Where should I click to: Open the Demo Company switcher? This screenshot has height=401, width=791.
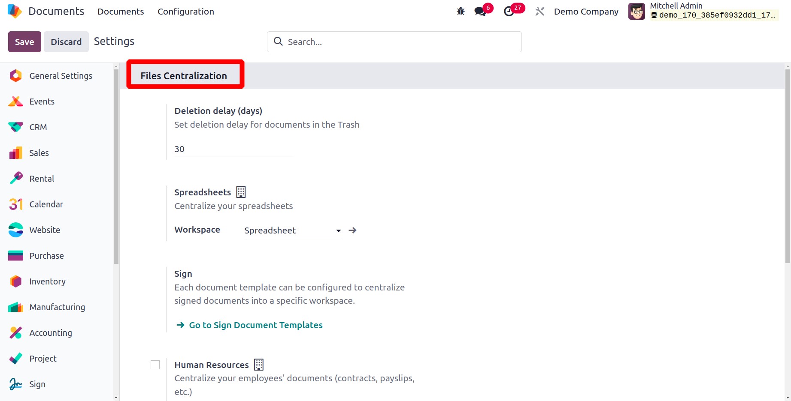[586, 12]
